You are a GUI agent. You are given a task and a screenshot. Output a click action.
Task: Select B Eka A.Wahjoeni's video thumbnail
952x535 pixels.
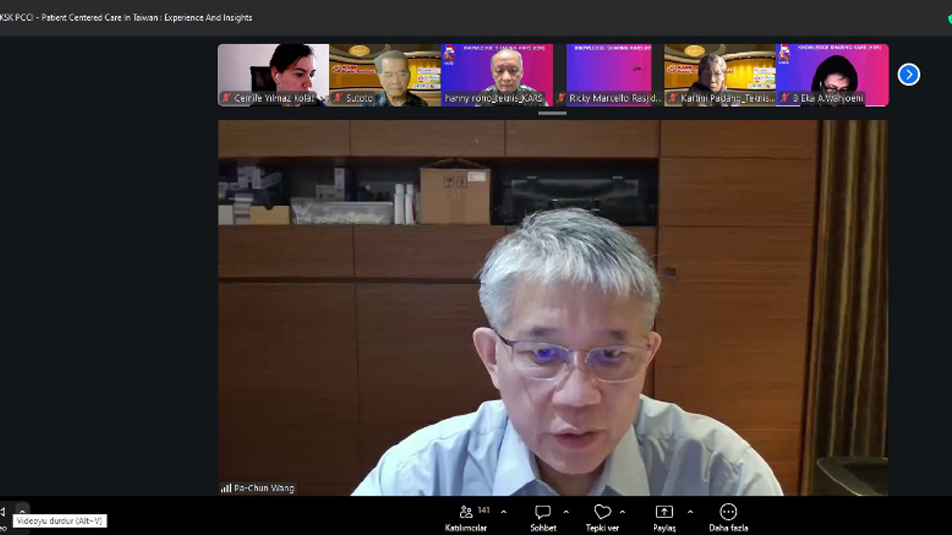click(x=832, y=74)
